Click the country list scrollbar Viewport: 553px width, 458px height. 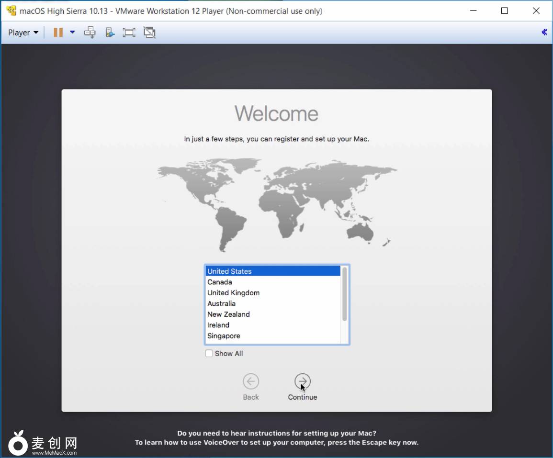click(345, 294)
